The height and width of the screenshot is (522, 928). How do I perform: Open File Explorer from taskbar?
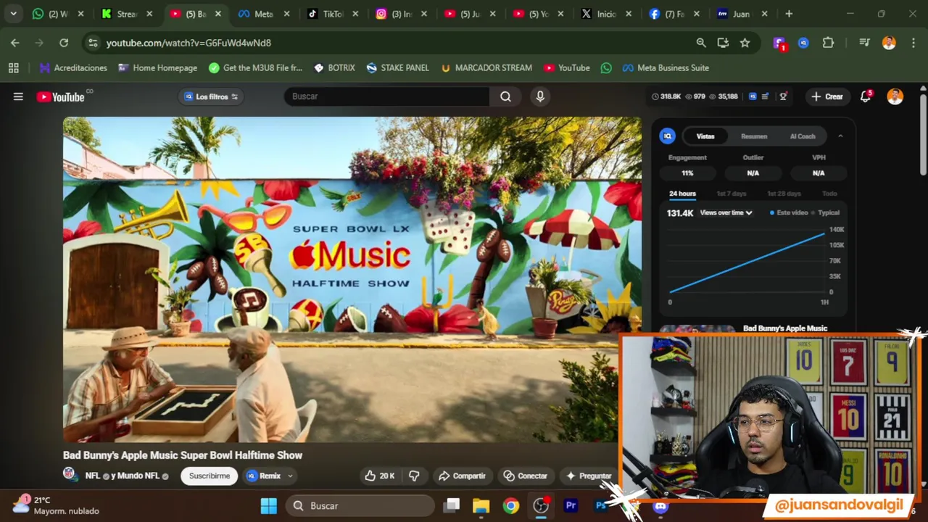[481, 505]
